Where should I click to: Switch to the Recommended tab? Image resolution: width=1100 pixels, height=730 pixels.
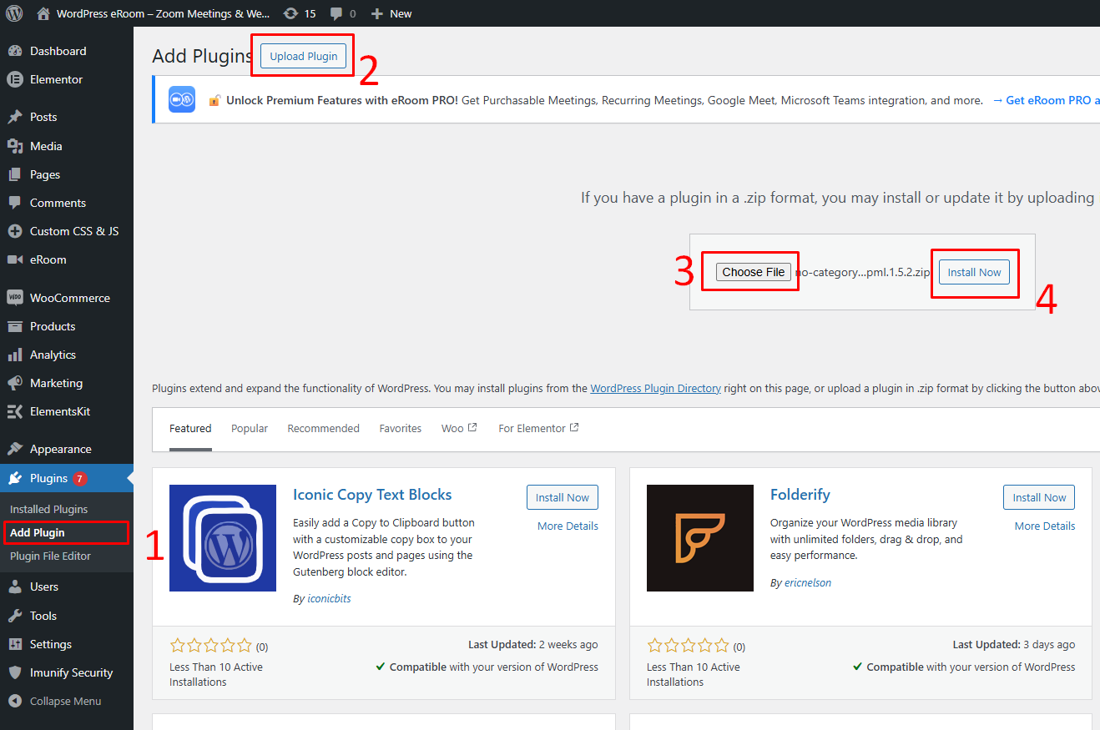pyautogui.click(x=323, y=428)
